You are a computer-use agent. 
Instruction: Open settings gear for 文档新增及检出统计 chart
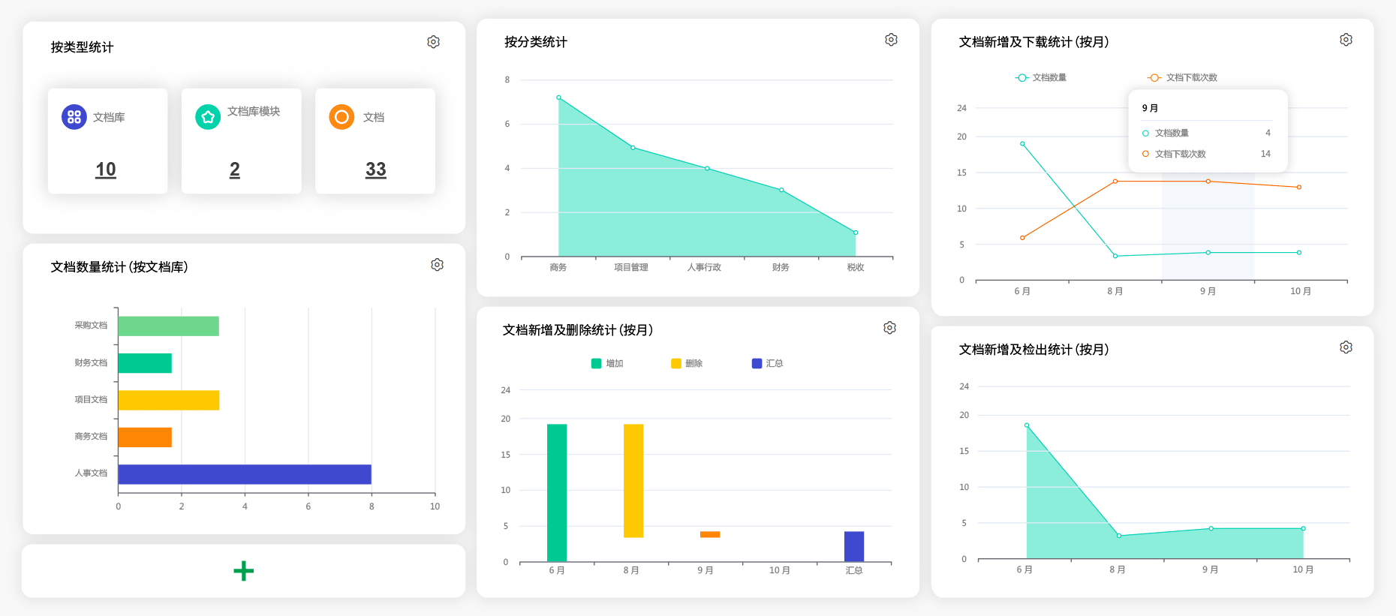pyautogui.click(x=1346, y=347)
